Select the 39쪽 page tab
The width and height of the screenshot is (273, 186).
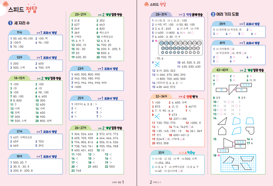(222, 24)
